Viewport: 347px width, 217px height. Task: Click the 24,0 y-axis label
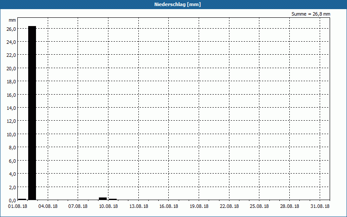pos(11,42)
